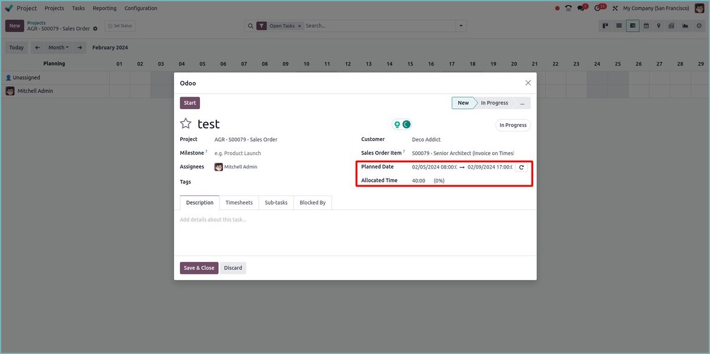Open the Graph view icon
This screenshot has width=710, height=354.
pyautogui.click(x=685, y=26)
